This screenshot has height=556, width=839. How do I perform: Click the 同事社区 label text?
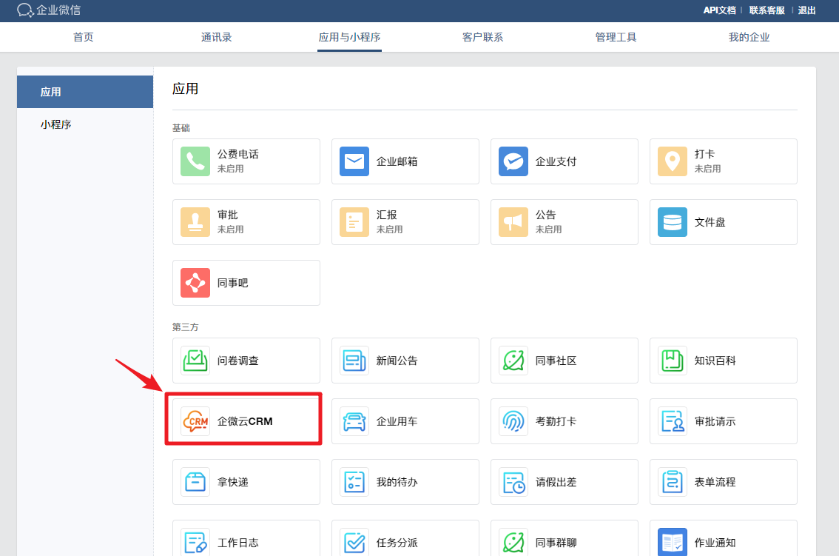point(556,361)
